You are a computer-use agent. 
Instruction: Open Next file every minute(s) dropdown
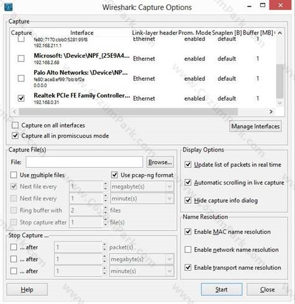[142, 198]
